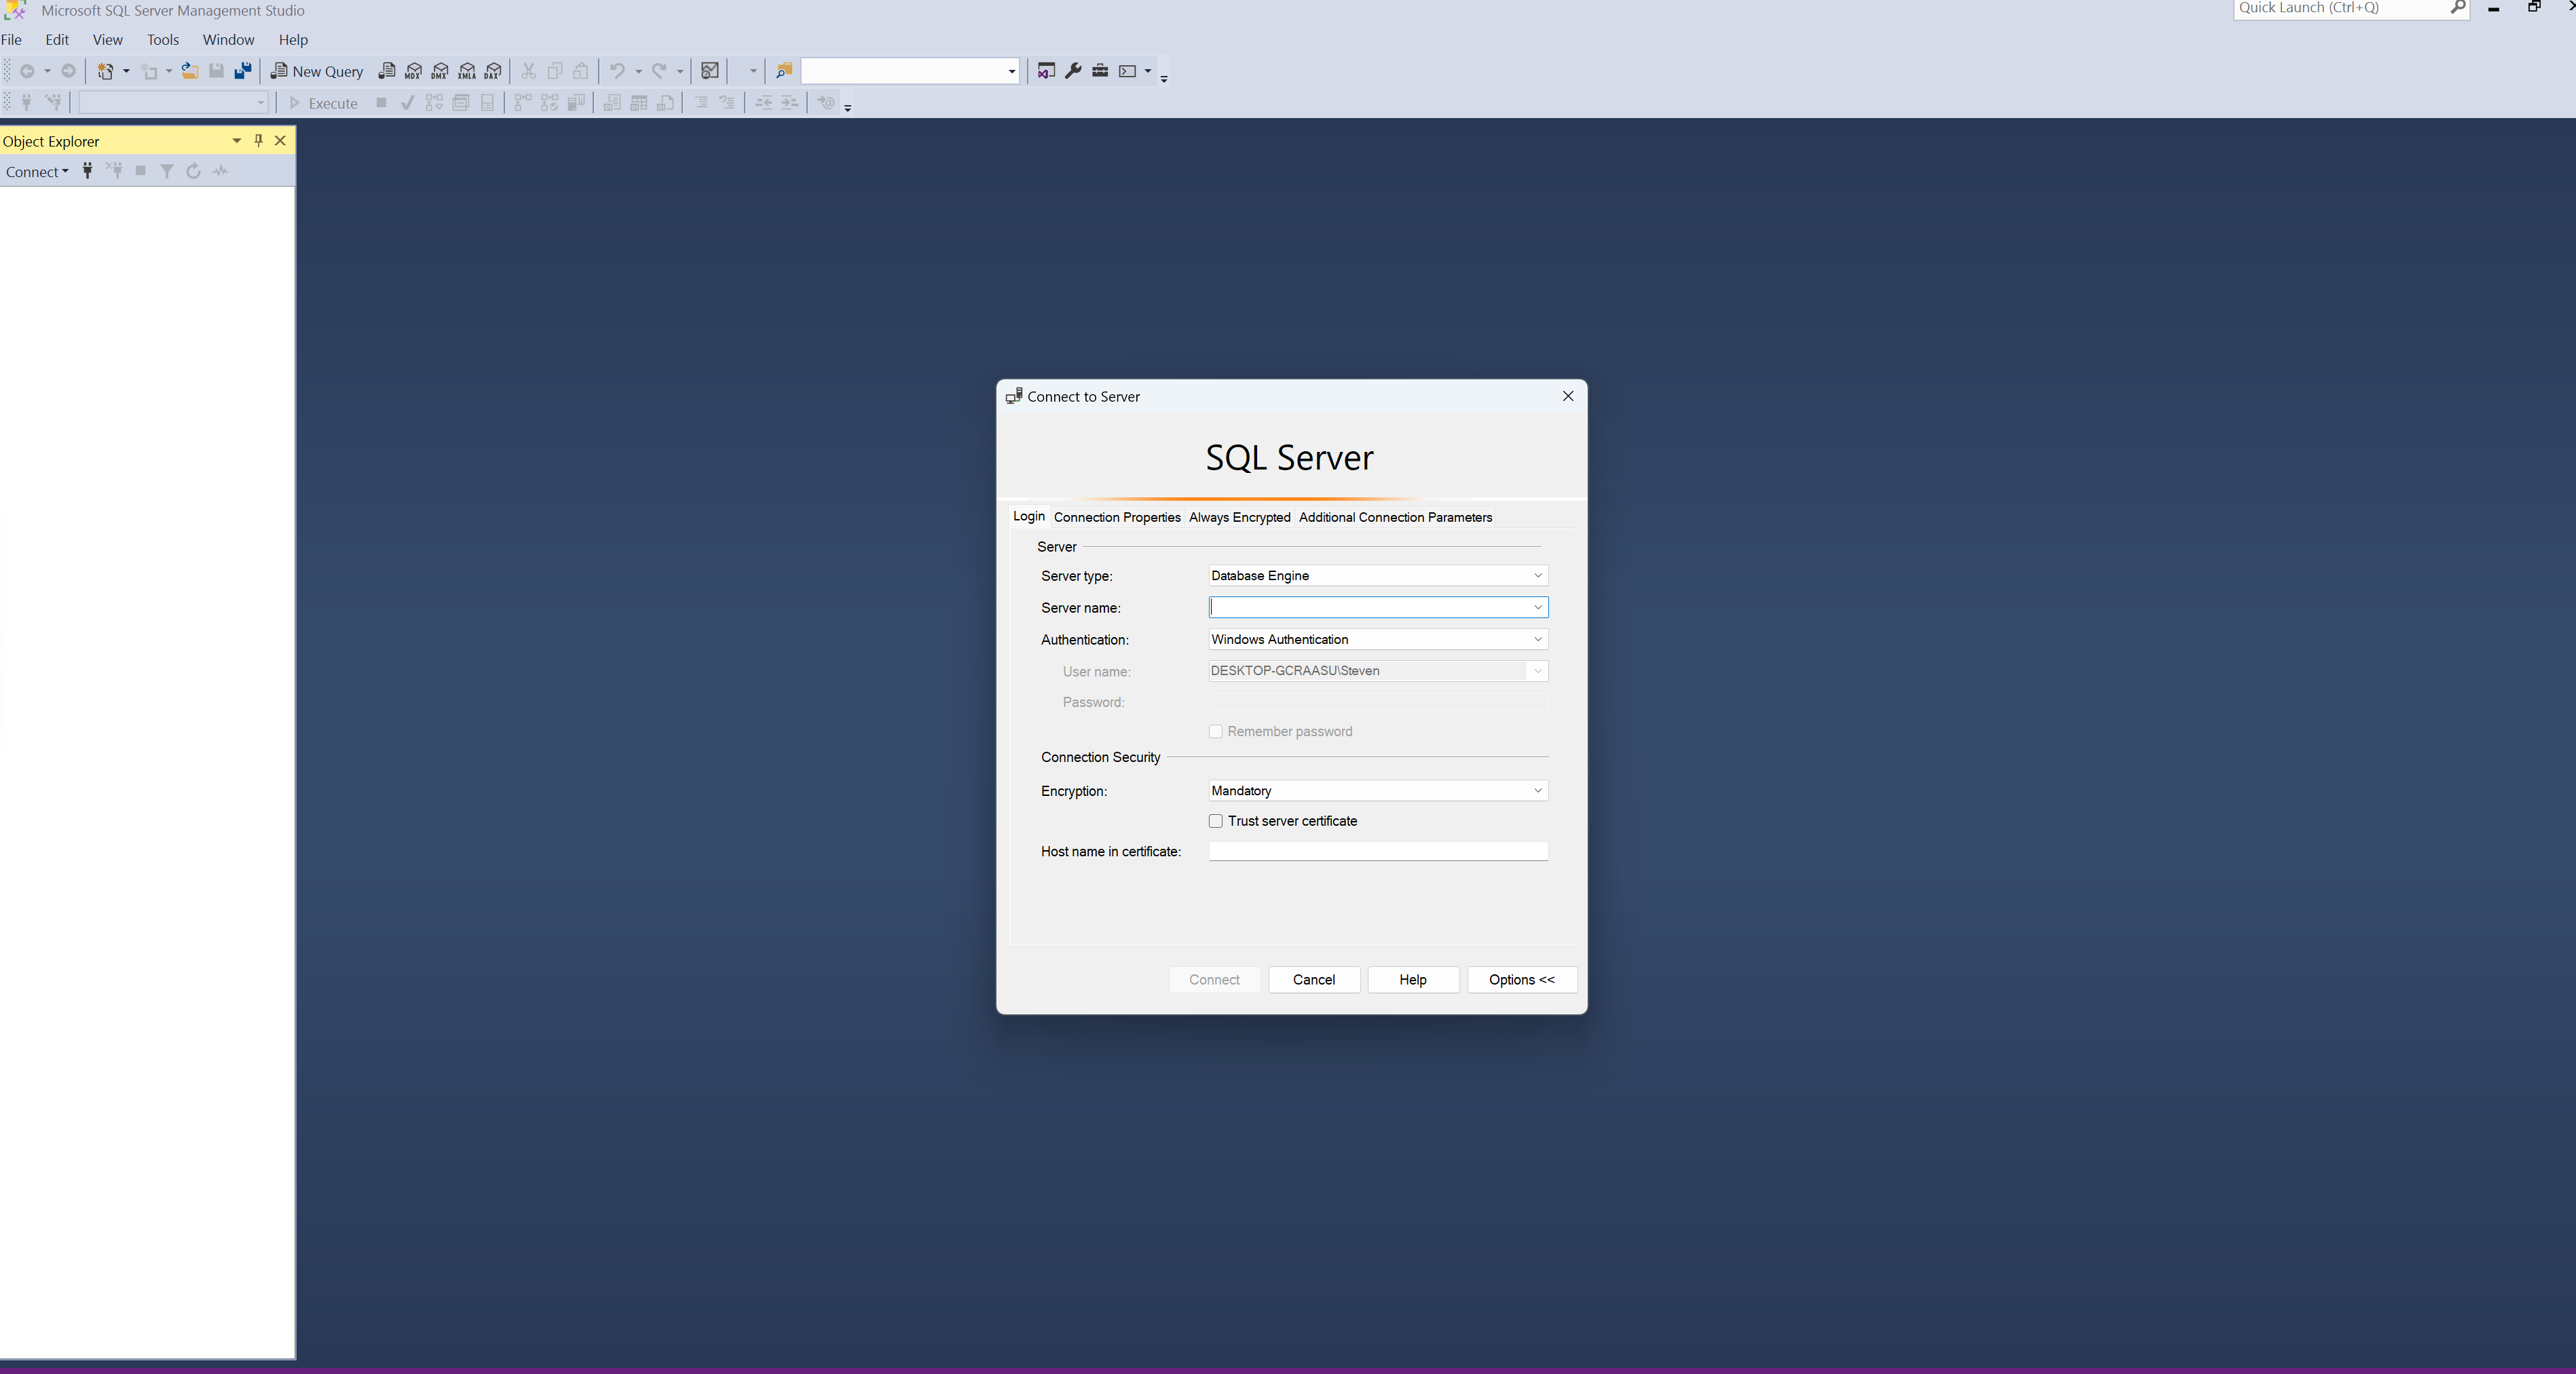Pin the Object Explorer panel
Screen dimensions: 2576x1374
pyautogui.click(x=258, y=141)
